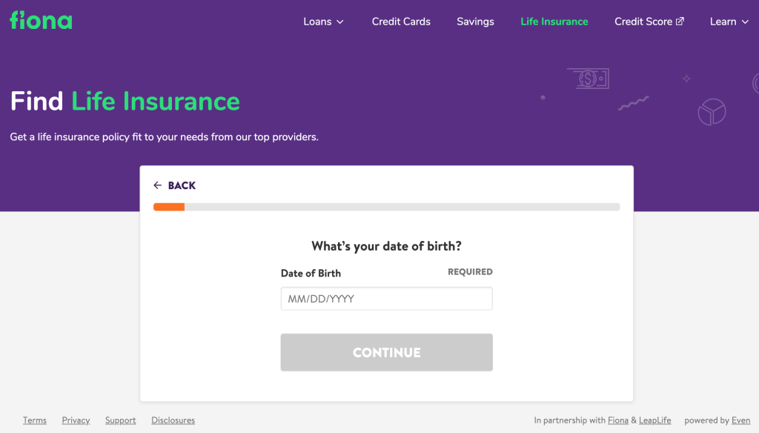Click the CONTINUE button
The height and width of the screenshot is (433, 759).
pos(387,352)
